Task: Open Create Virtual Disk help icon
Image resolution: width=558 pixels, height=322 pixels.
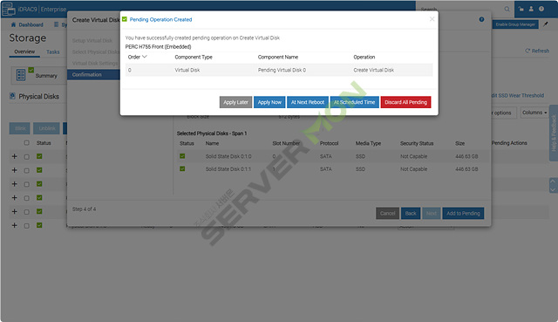Action: [481, 19]
